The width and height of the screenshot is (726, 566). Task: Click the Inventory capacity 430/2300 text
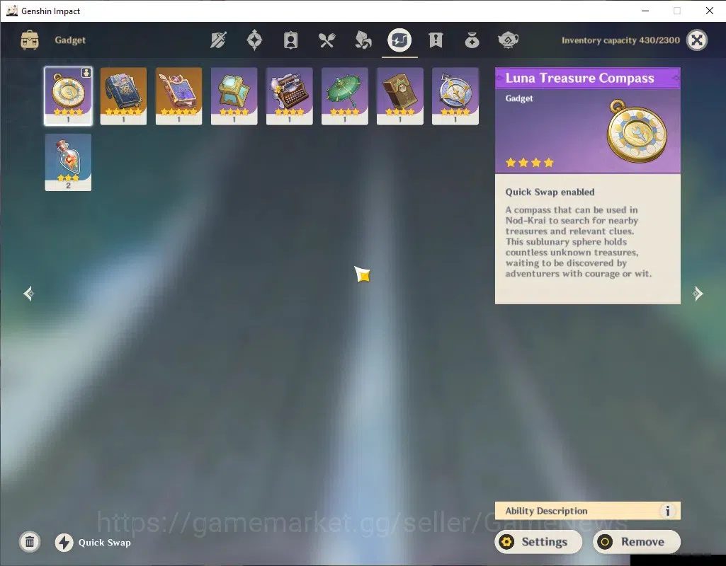(x=620, y=40)
